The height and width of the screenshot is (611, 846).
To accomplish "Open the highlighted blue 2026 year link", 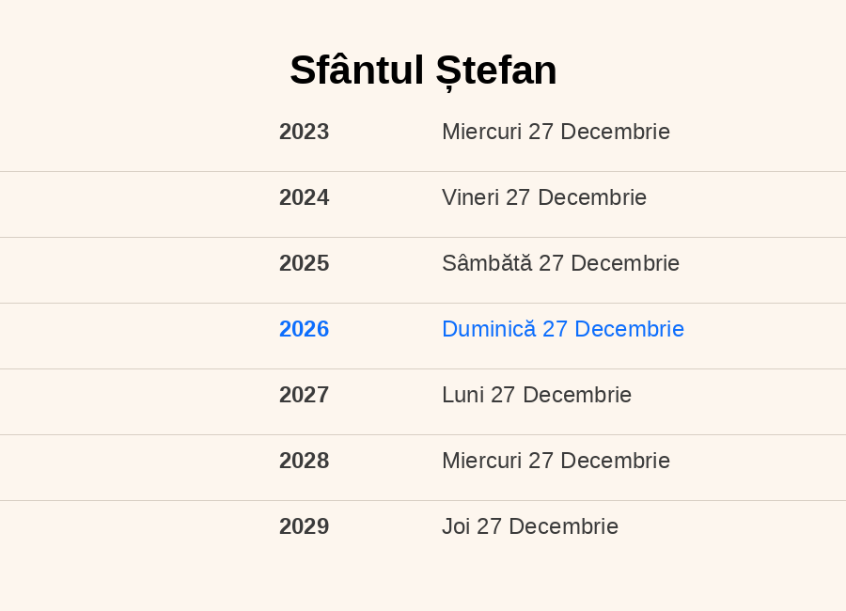I will pos(304,329).
